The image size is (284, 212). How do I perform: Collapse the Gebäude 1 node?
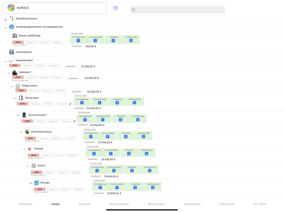9,73
